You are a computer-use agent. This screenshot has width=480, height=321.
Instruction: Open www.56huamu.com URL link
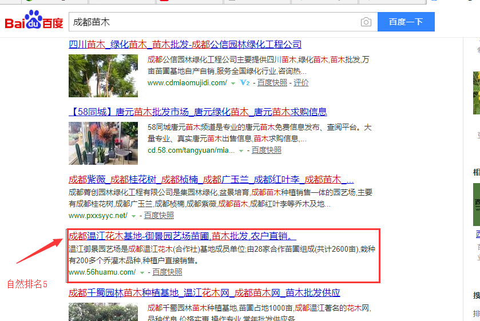tap(102, 272)
